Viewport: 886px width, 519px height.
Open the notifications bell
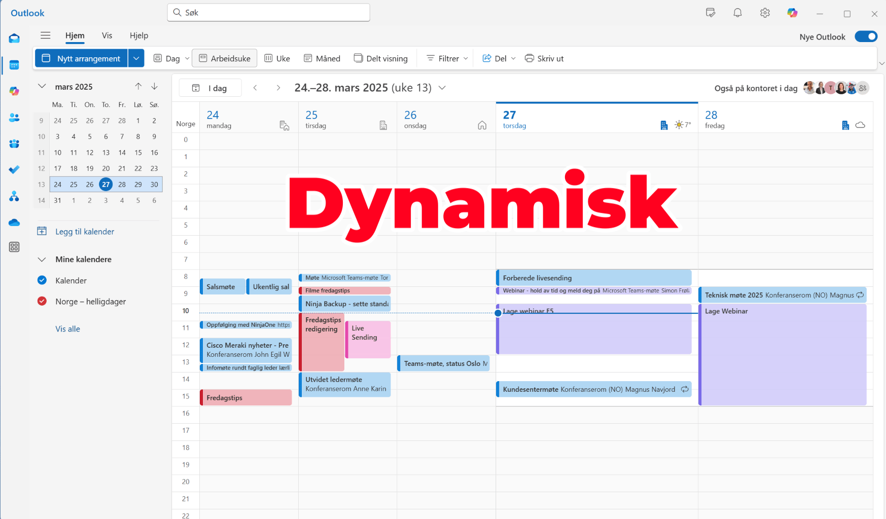[737, 13]
